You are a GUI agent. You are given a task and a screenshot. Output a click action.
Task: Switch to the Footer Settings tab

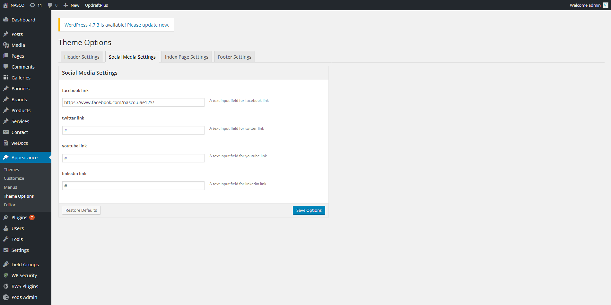point(234,57)
